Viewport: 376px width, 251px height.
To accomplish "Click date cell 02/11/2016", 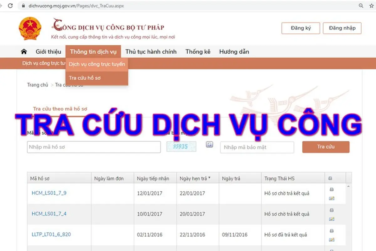I will point(150,235).
